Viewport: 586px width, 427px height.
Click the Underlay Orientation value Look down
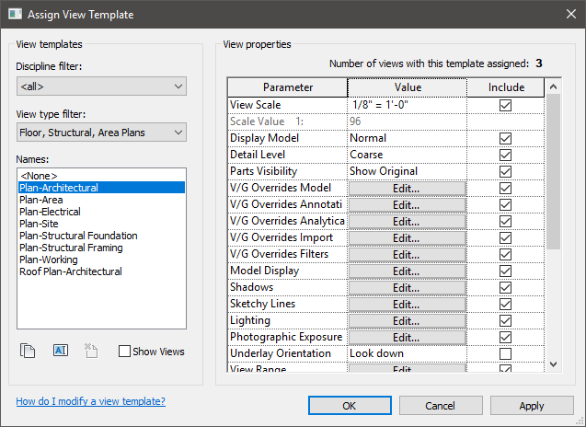click(407, 353)
